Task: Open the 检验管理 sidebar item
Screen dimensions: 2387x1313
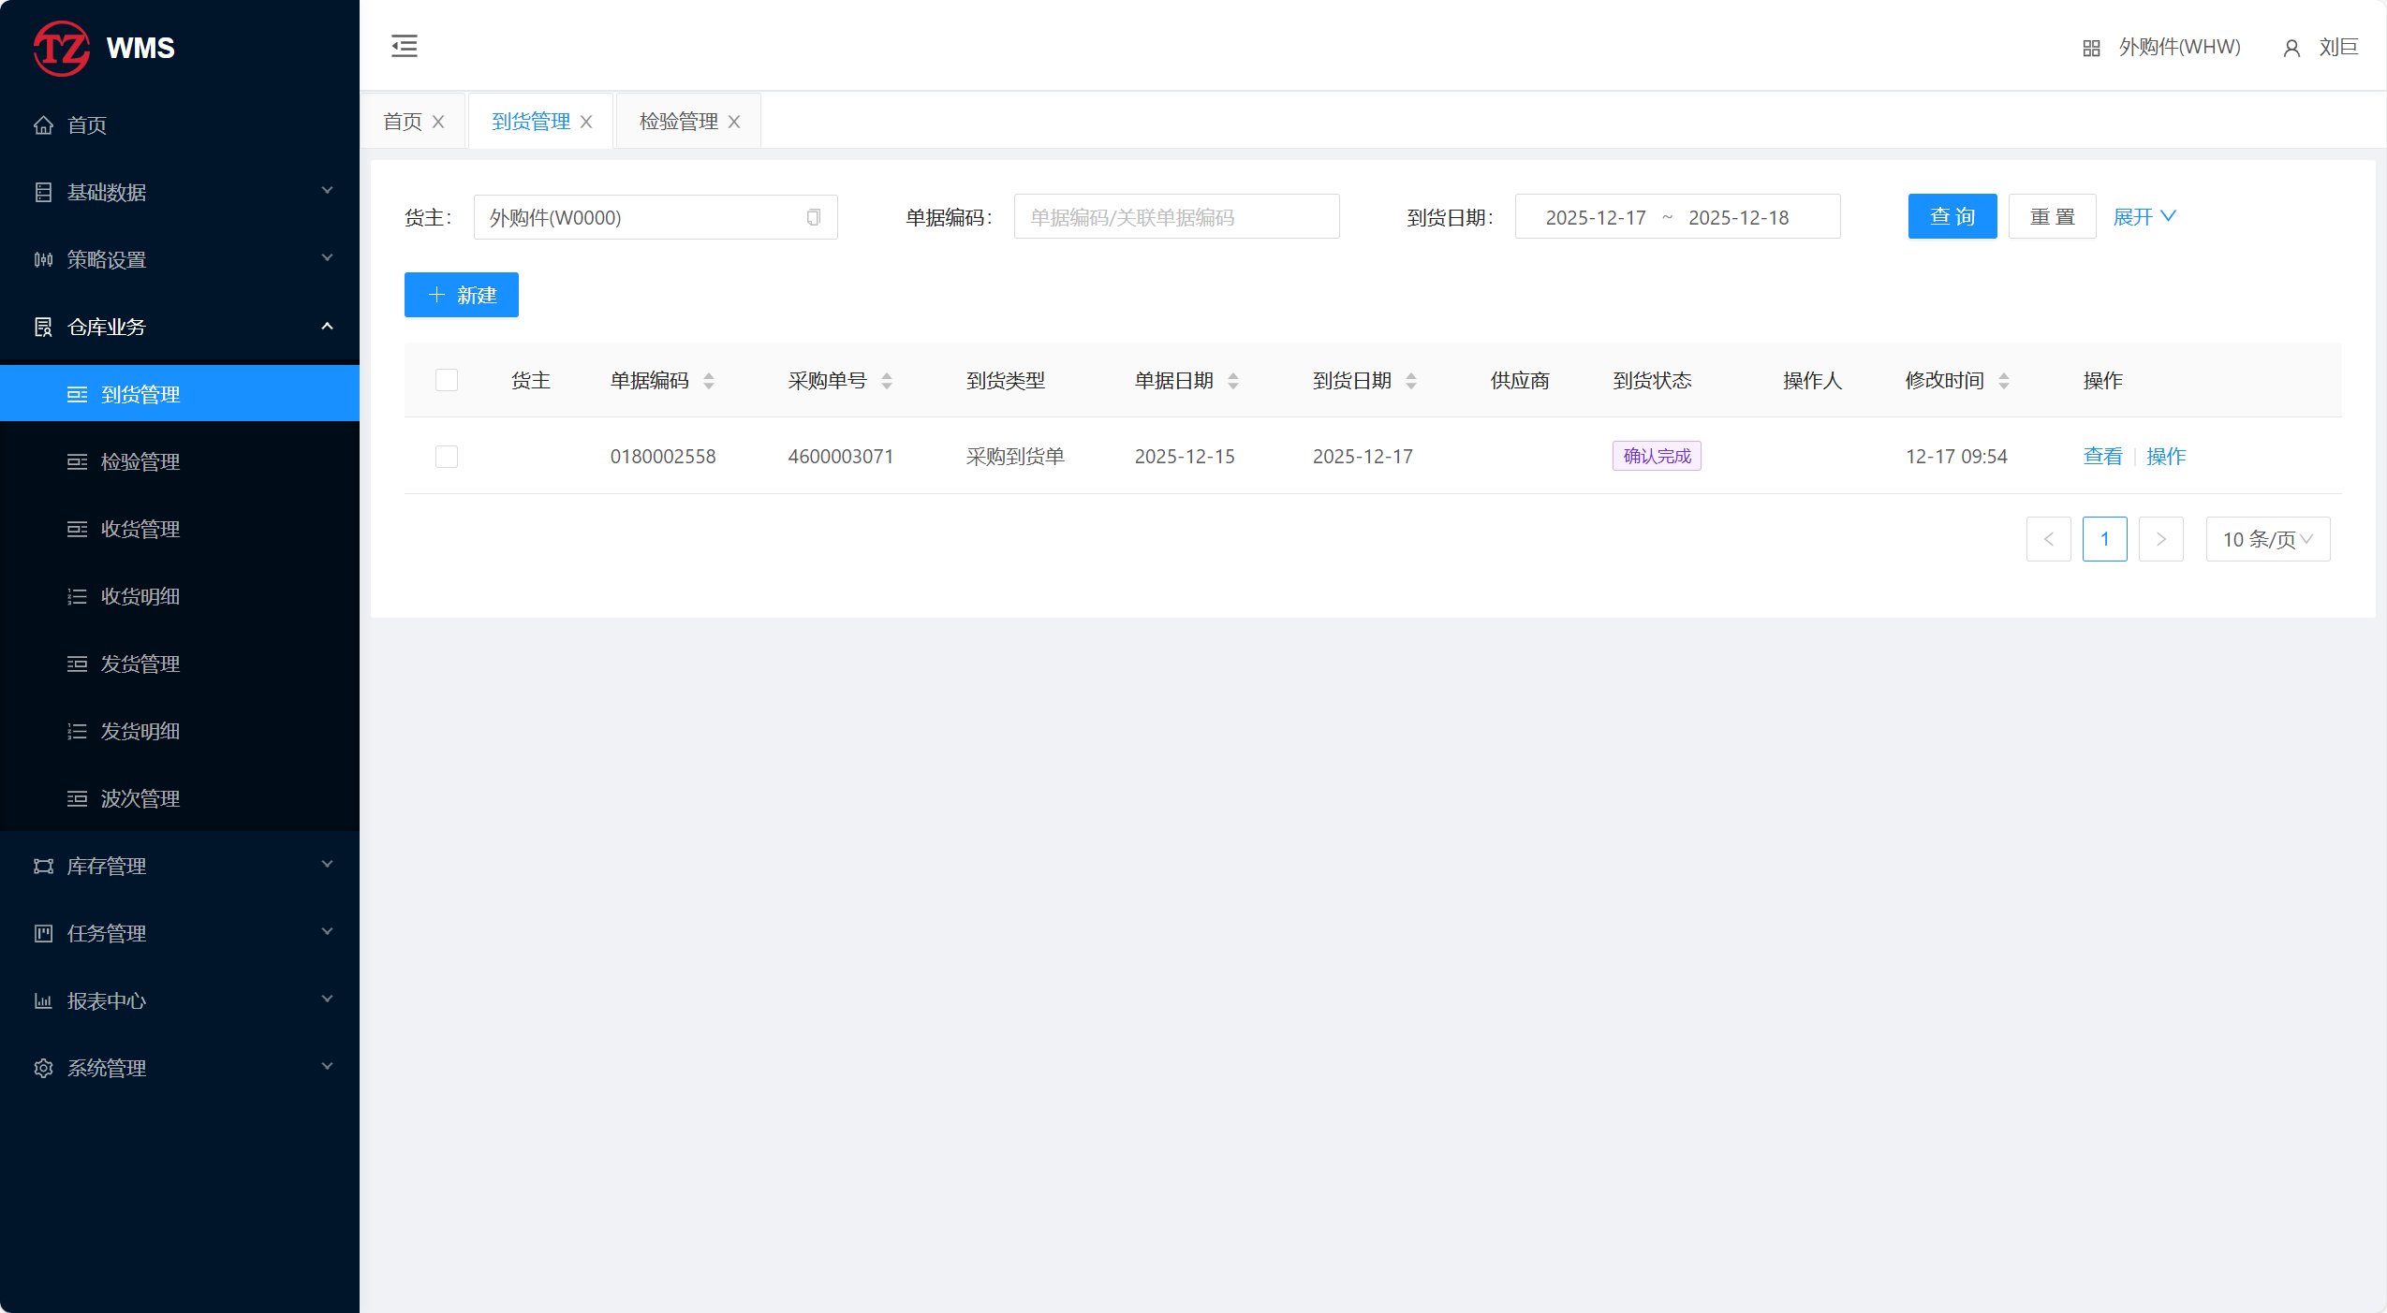Action: pyautogui.click(x=180, y=461)
